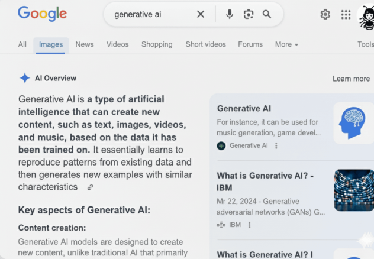Screen dimensions: 374x259
Task: Switch to the News tab
Action: (x=85, y=44)
